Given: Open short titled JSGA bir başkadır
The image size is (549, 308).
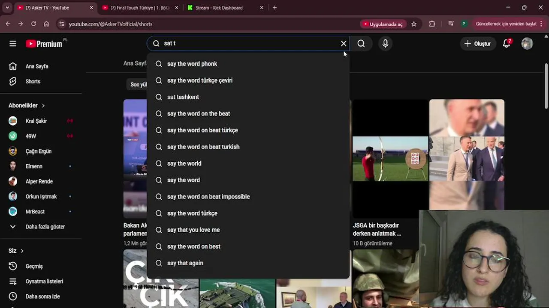Looking at the screenshot, I should click(x=377, y=229).
